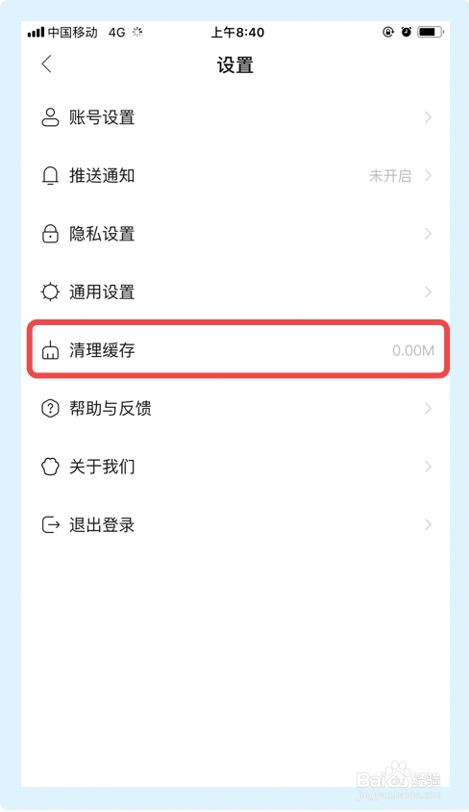Click the bell icon for 推送通知
Viewport: 469px width, 812px height.
[50, 176]
